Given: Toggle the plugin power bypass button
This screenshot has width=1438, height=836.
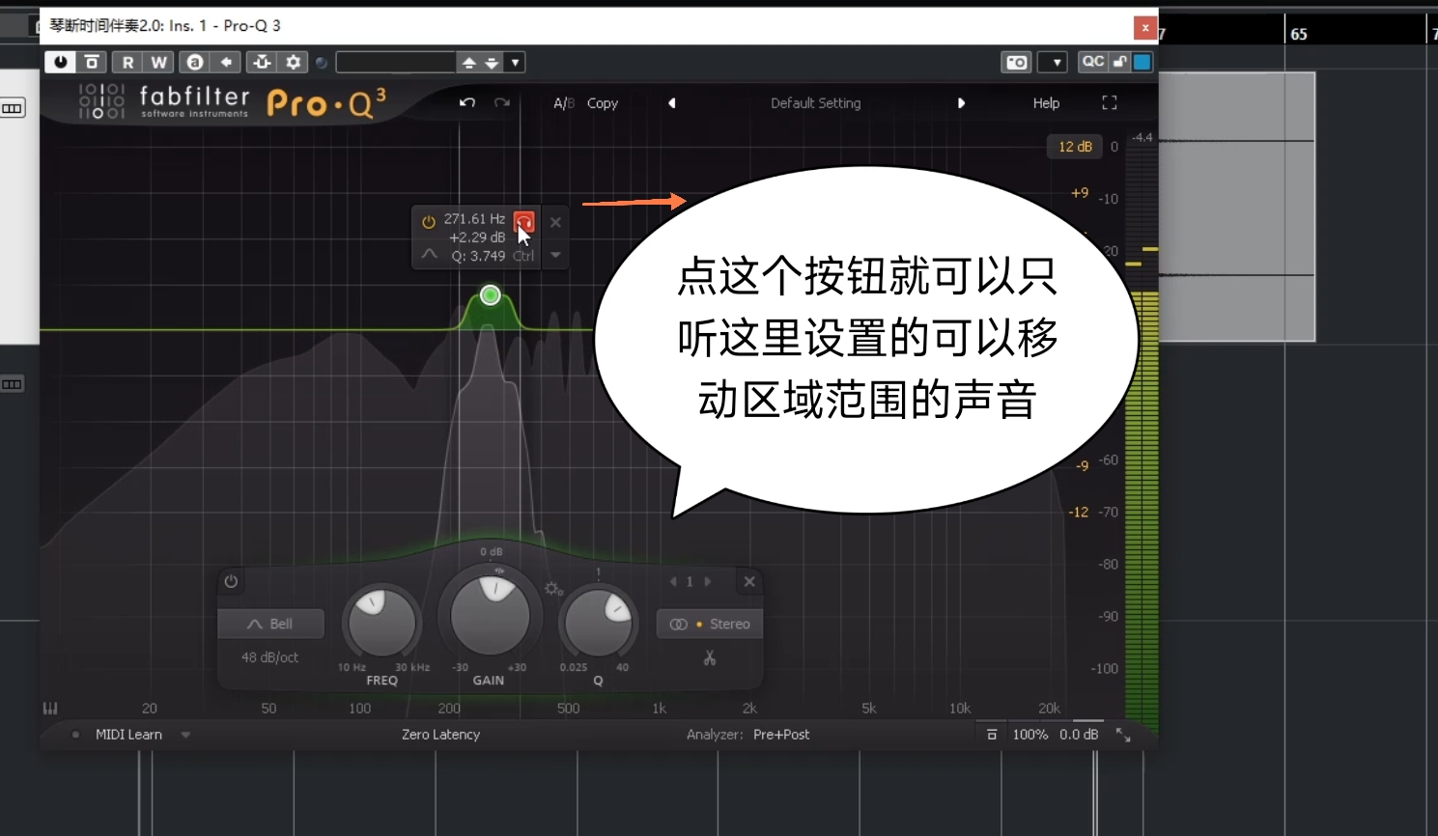Looking at the screenshot, I should tap(60, 62).
